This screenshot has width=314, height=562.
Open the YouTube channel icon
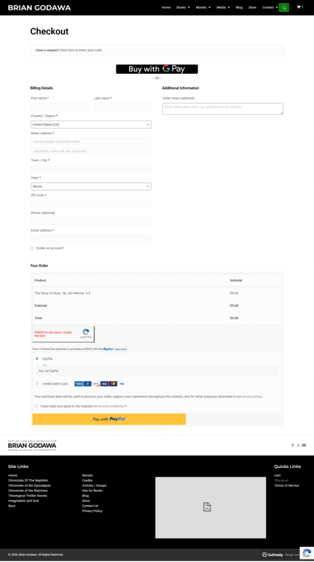point(304,445)
